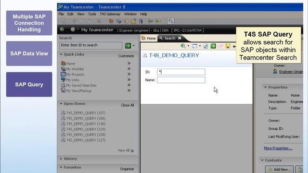
Task: Collapse the Contents section
Action: point(262,160)
